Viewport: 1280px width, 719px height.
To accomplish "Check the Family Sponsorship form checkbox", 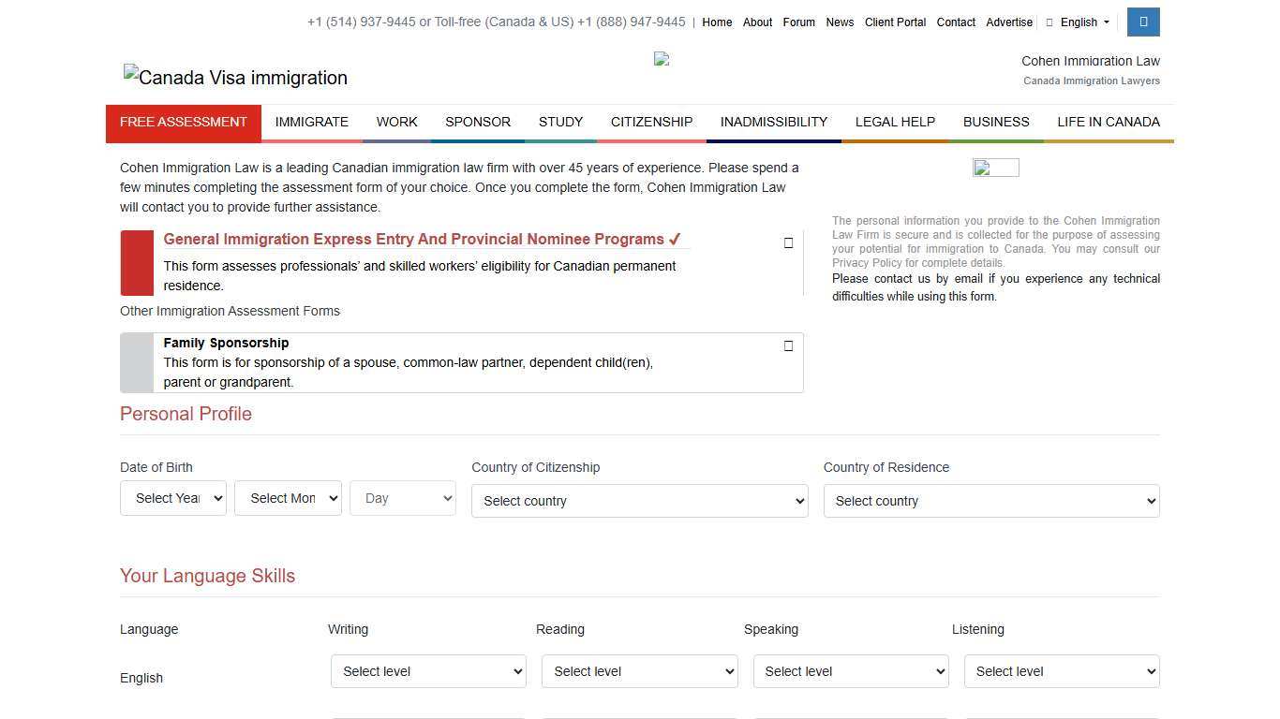I will pos(788,345).
